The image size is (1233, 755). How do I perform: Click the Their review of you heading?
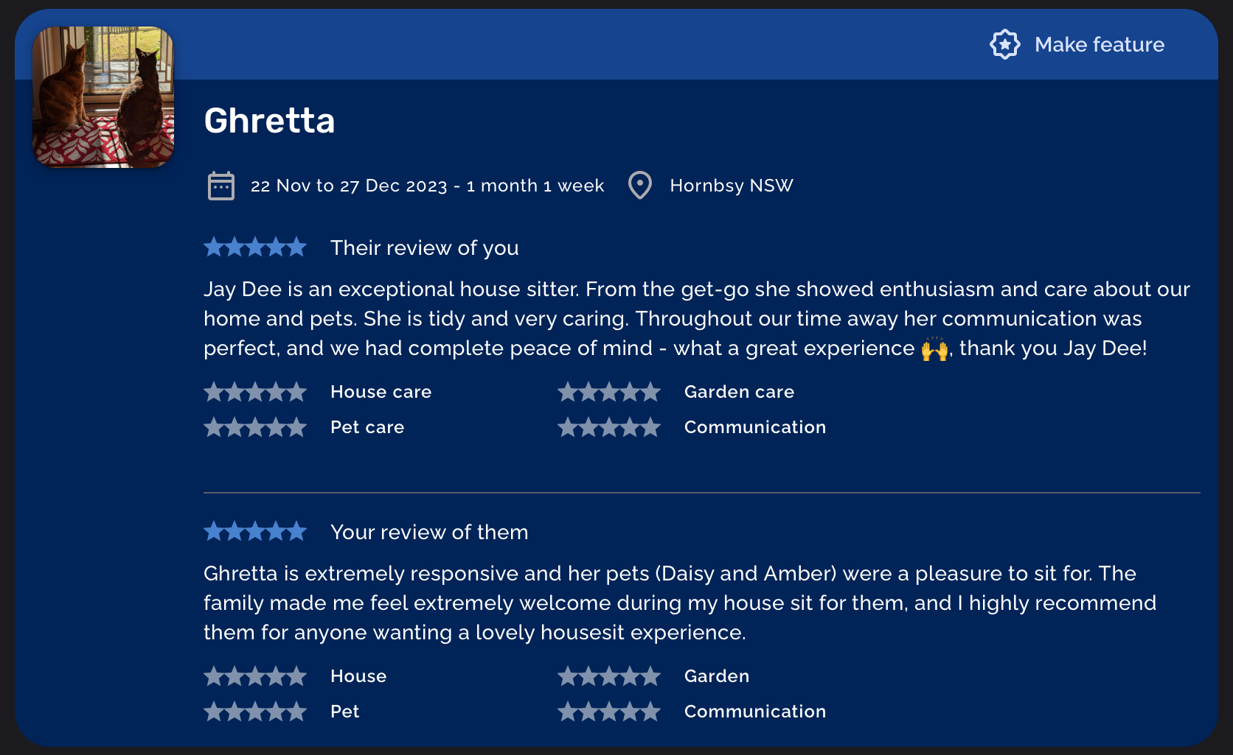(424, 247)
